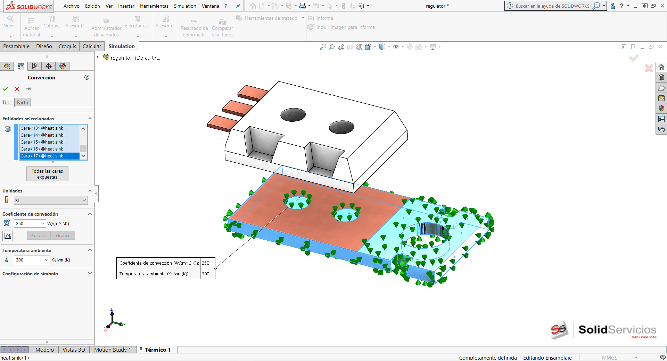Pin the menu bar with the pin icon
This screenshot has width=667, height=361.
pos(238,6)
